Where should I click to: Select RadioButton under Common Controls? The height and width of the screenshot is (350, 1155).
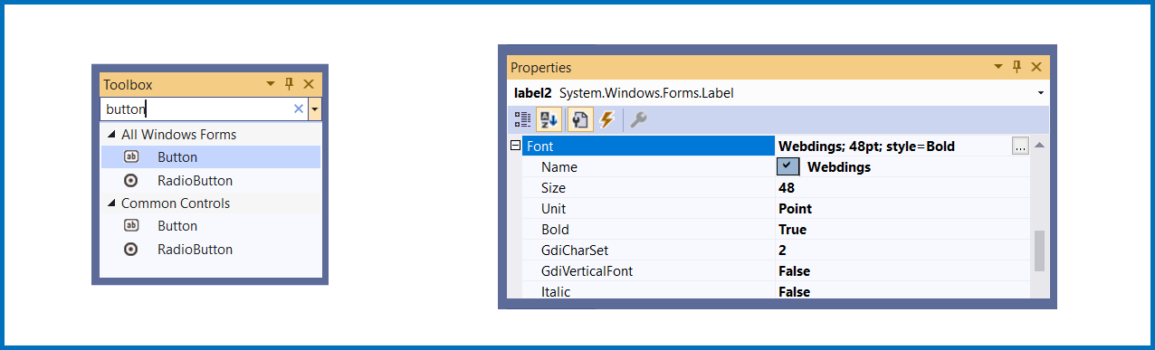pyautogui.click(x=210, y=250)
